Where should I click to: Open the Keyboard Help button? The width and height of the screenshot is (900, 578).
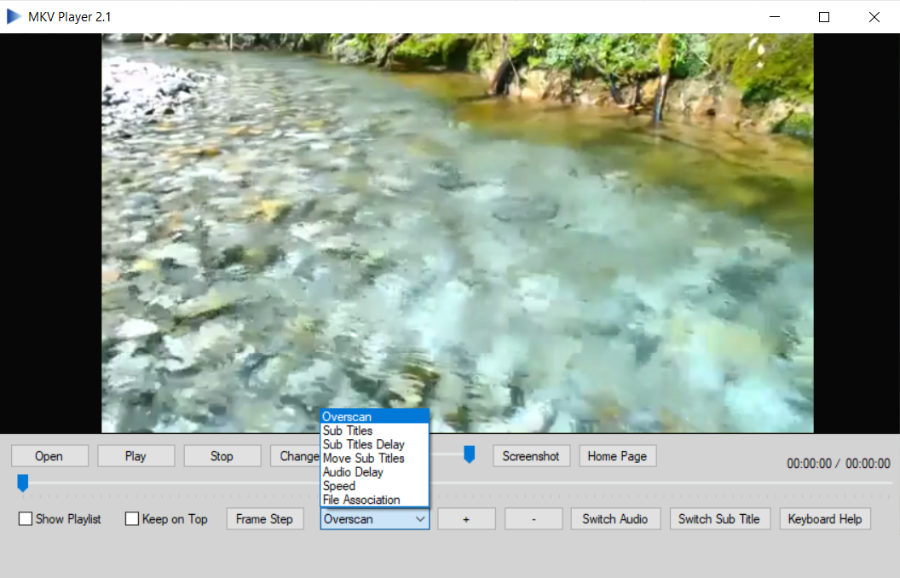coord(824,519)
